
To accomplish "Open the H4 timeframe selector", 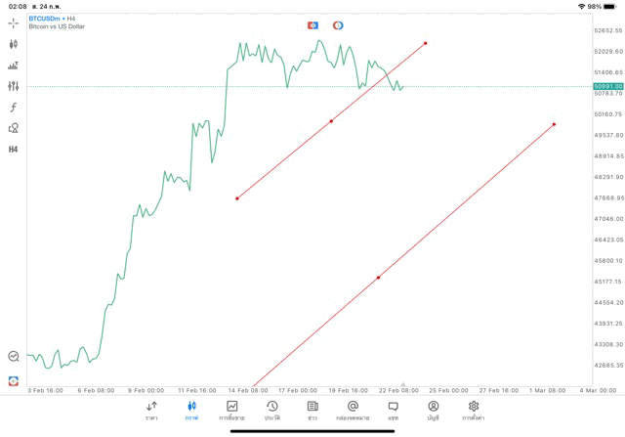I will tap(14, 150).
